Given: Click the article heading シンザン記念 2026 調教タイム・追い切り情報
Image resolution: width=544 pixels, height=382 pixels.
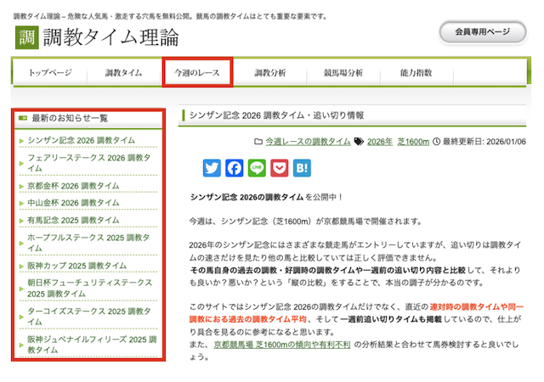Looking at the screenshot, I should tap(276, 115).
